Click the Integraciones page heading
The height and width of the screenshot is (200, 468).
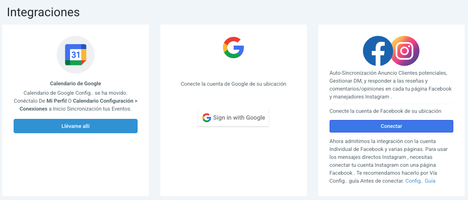coord(43,12)
